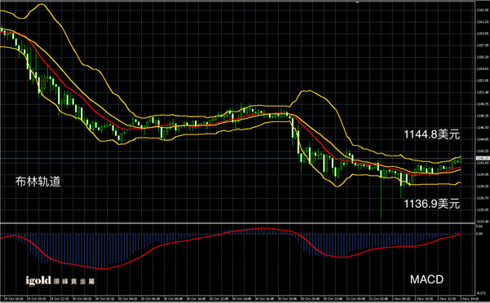This screenshot has height=303, width=490.
Task: Click the 30 Oct 12:45 time axis label
Action: pos(219,299)
